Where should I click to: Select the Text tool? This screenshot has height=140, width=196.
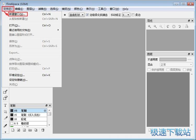[x=5, y=106]
